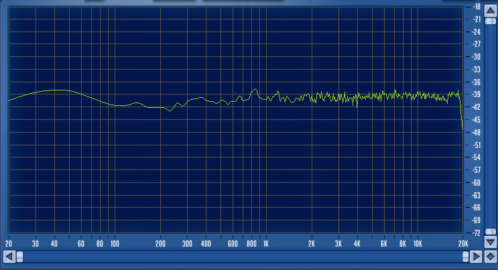
Task: Click the 10K frequency axis label
Action: tap(418, 244)
